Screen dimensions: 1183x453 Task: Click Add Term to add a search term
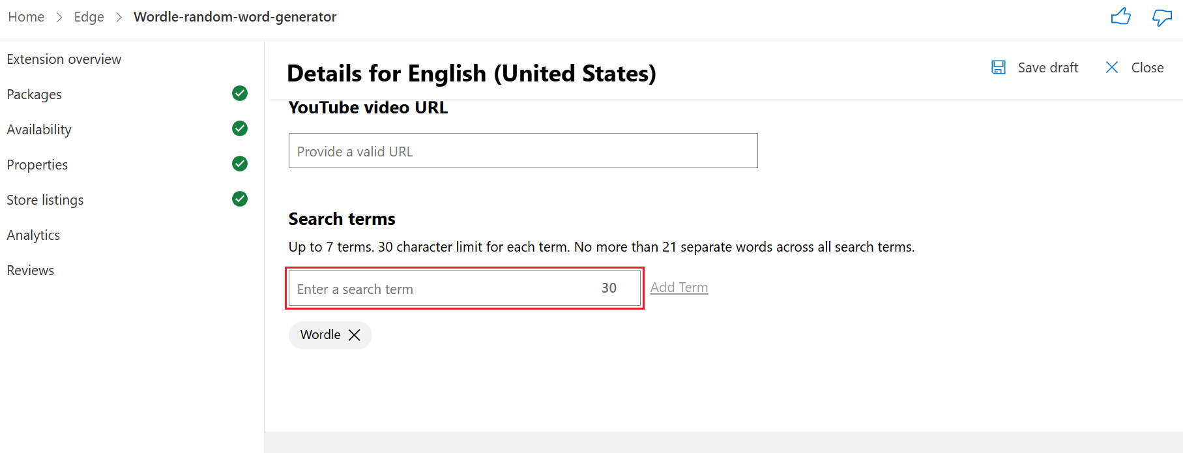[679, 287]
